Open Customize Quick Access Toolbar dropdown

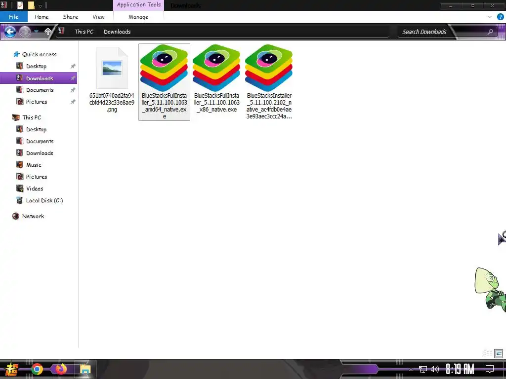pos(41,5)
